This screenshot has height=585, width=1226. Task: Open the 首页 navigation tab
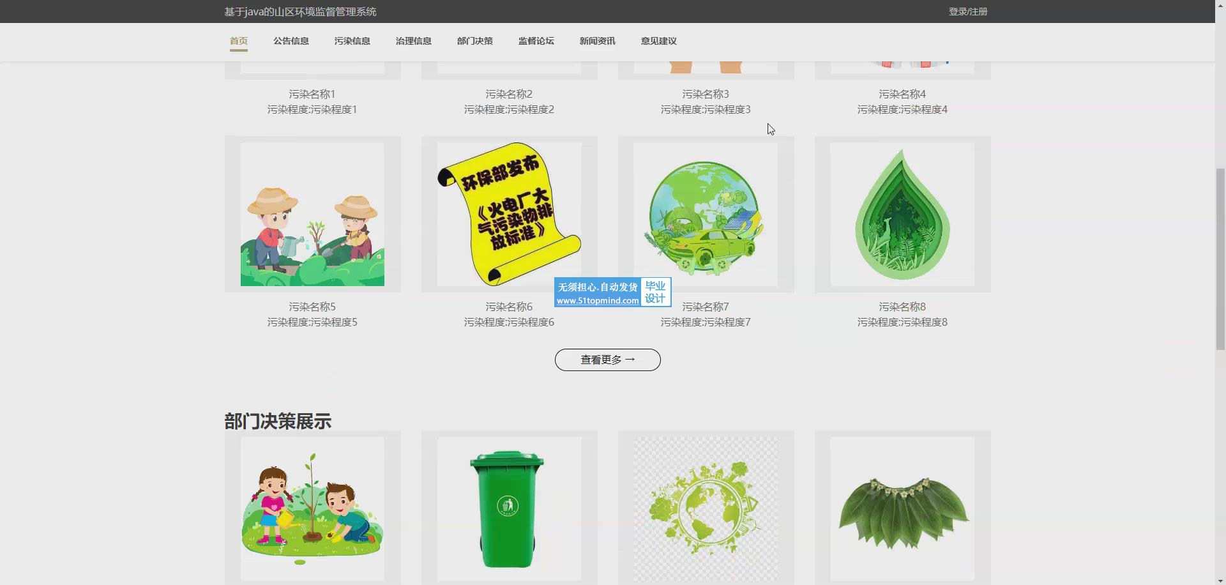[x=238, y=41]
